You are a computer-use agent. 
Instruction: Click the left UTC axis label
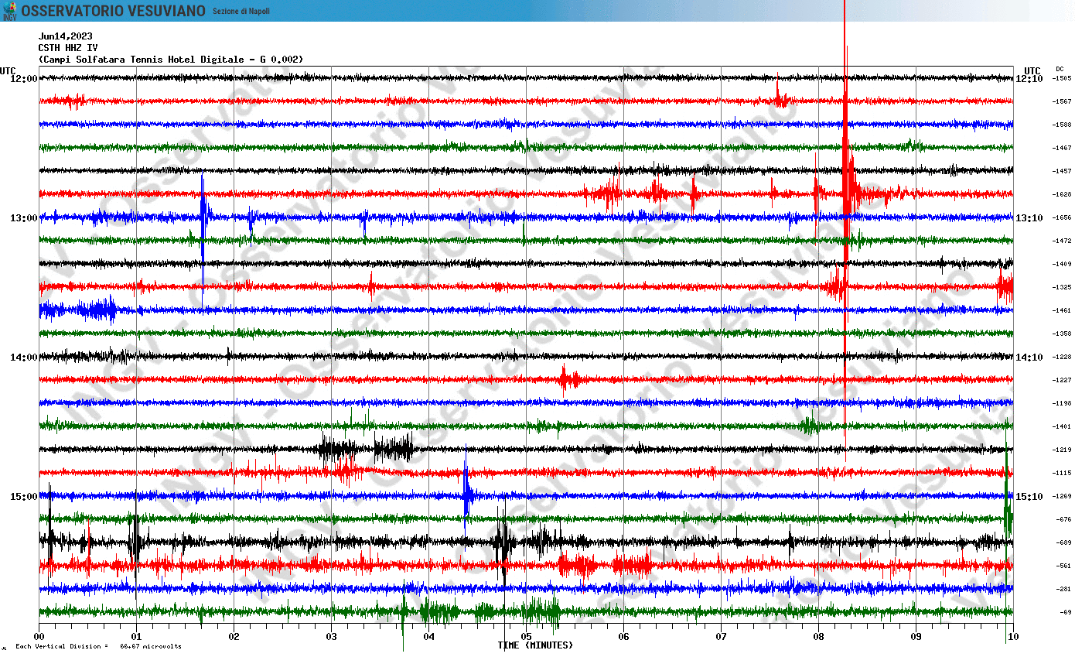[x=8, y=70]
